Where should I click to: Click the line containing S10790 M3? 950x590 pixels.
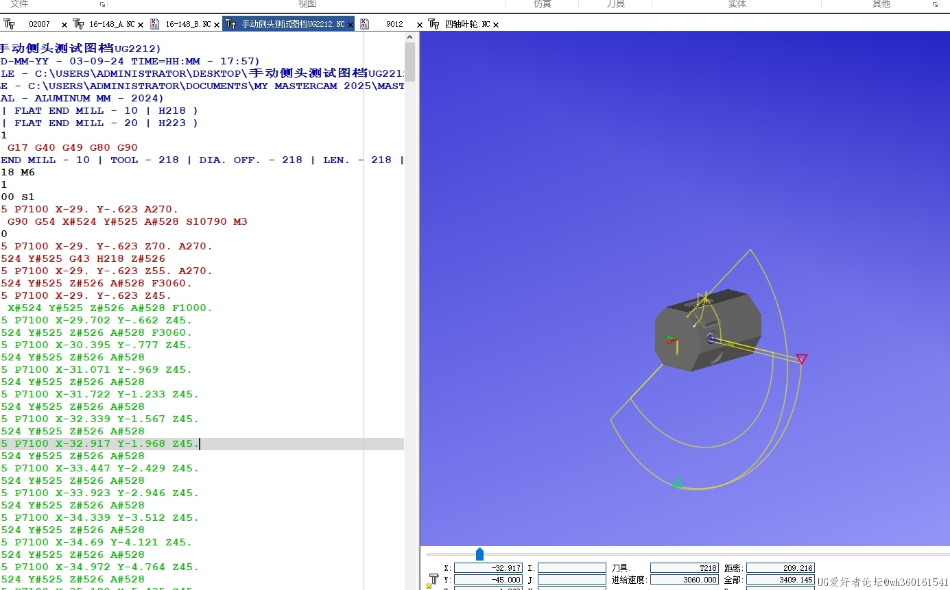pos(127,222)
